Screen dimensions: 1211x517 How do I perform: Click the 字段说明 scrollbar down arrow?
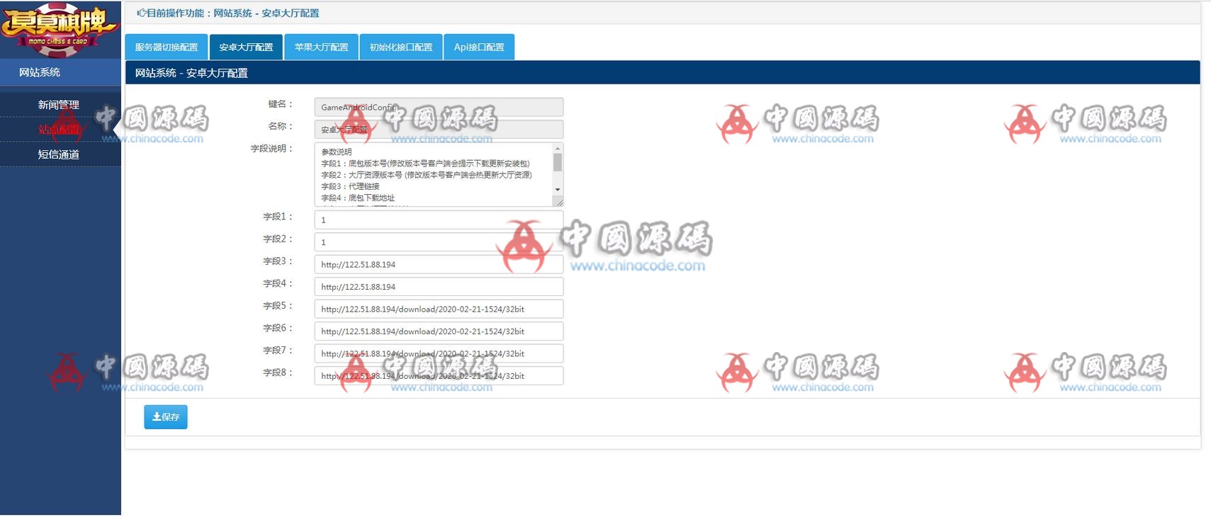click(558, 190)
